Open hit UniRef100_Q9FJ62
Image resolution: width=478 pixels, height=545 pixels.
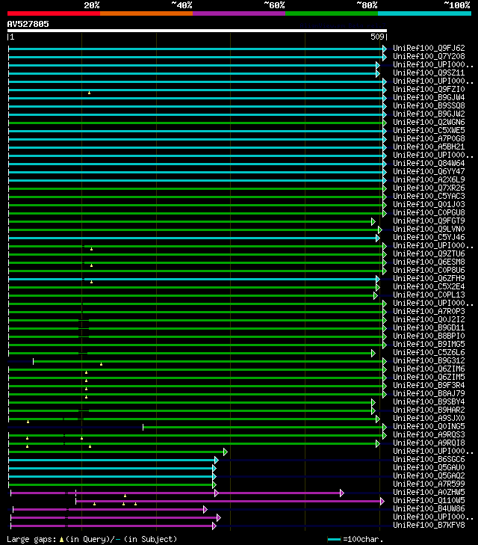pos(429,48)
